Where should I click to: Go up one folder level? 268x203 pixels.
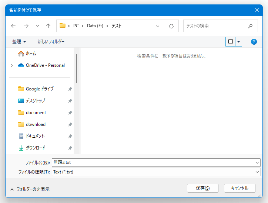coord(48,26)
